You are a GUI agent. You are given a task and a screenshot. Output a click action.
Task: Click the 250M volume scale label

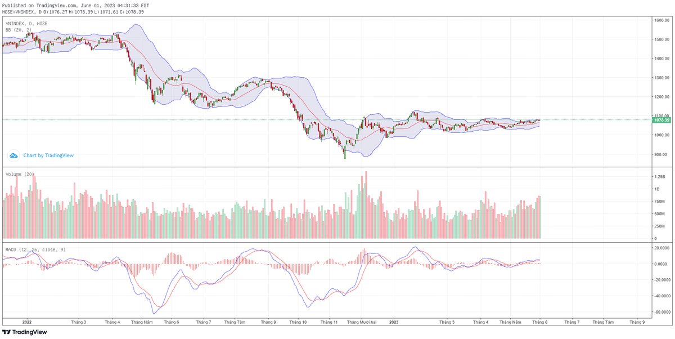660,226
